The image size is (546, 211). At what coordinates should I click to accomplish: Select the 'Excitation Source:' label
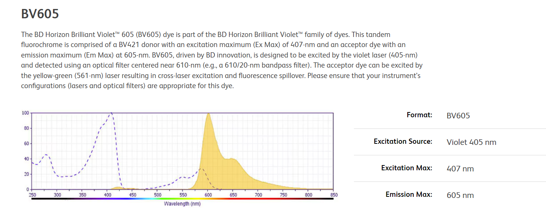403,142
